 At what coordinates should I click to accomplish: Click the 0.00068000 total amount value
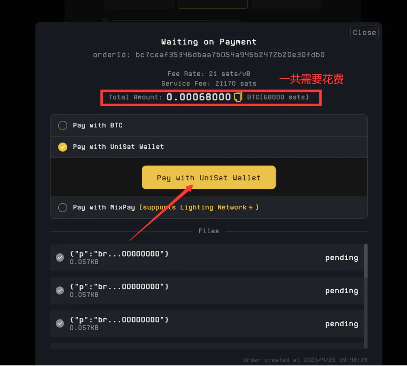(x=199, y=97)
